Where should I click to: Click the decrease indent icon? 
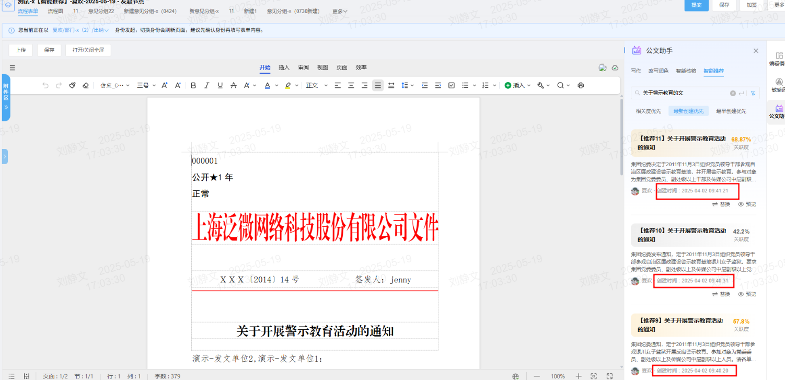pyautogui.click(x=424, y=85)
